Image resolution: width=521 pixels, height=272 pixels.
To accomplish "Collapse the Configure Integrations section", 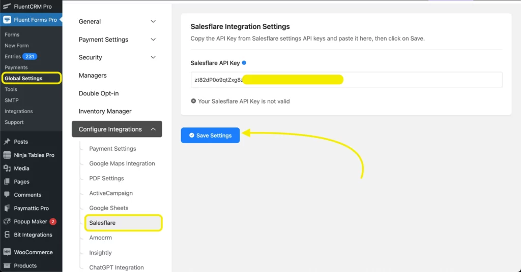I will coord(153,129).
